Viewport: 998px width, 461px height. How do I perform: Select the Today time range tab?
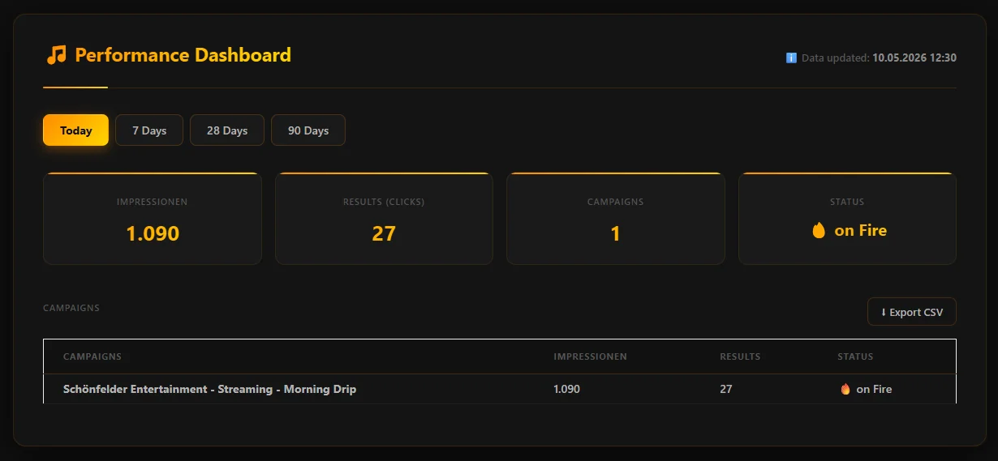click(75, 130)
